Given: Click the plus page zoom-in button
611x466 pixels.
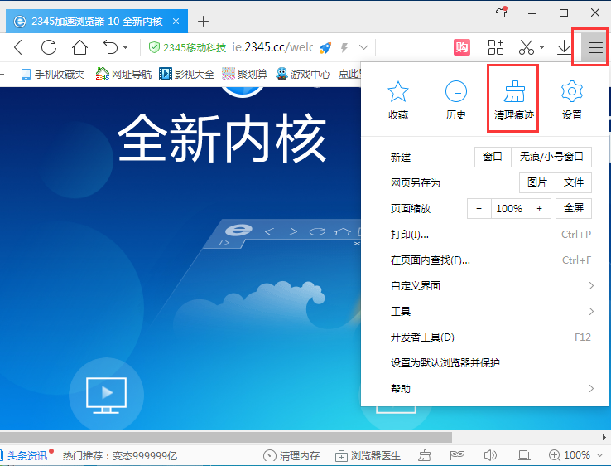Looking at the screenshot, I should [539, 208].
